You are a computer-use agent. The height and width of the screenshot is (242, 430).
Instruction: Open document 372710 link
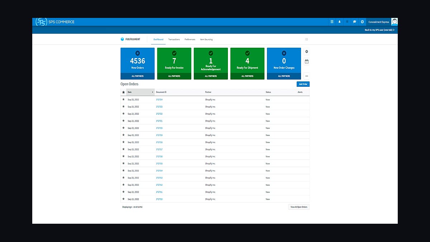[159, 199]
